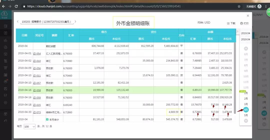Click the address bar URL

[104, 6]
